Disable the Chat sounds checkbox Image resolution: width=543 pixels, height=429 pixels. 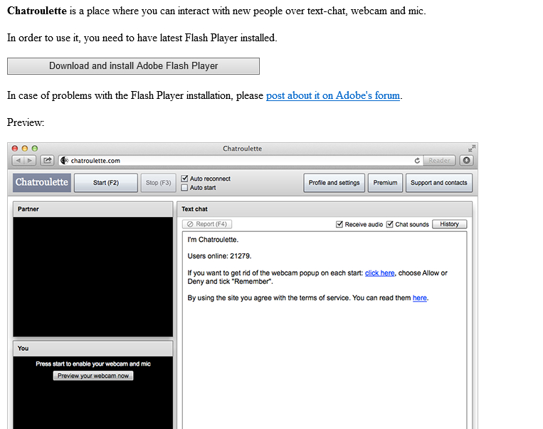[389, 224]
